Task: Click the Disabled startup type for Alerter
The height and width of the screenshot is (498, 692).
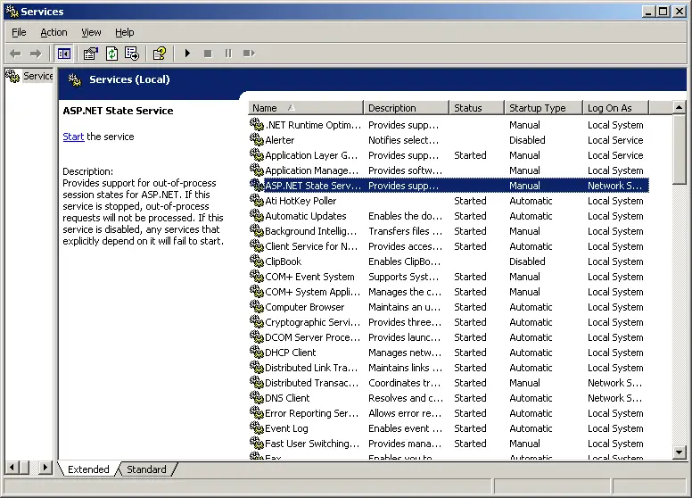Action: [x=527, y=140]
